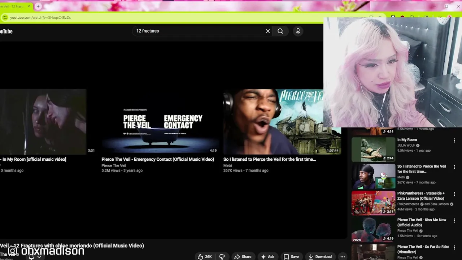Visit Metri channel under endscreen video
Image resolution: width=462 pixels, height=260 pixels.
(x=228, y=165)
